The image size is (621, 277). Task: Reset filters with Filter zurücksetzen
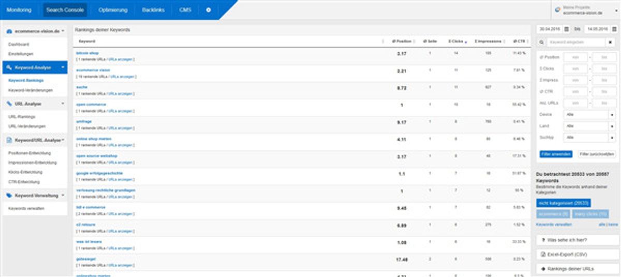coord(597,154)
